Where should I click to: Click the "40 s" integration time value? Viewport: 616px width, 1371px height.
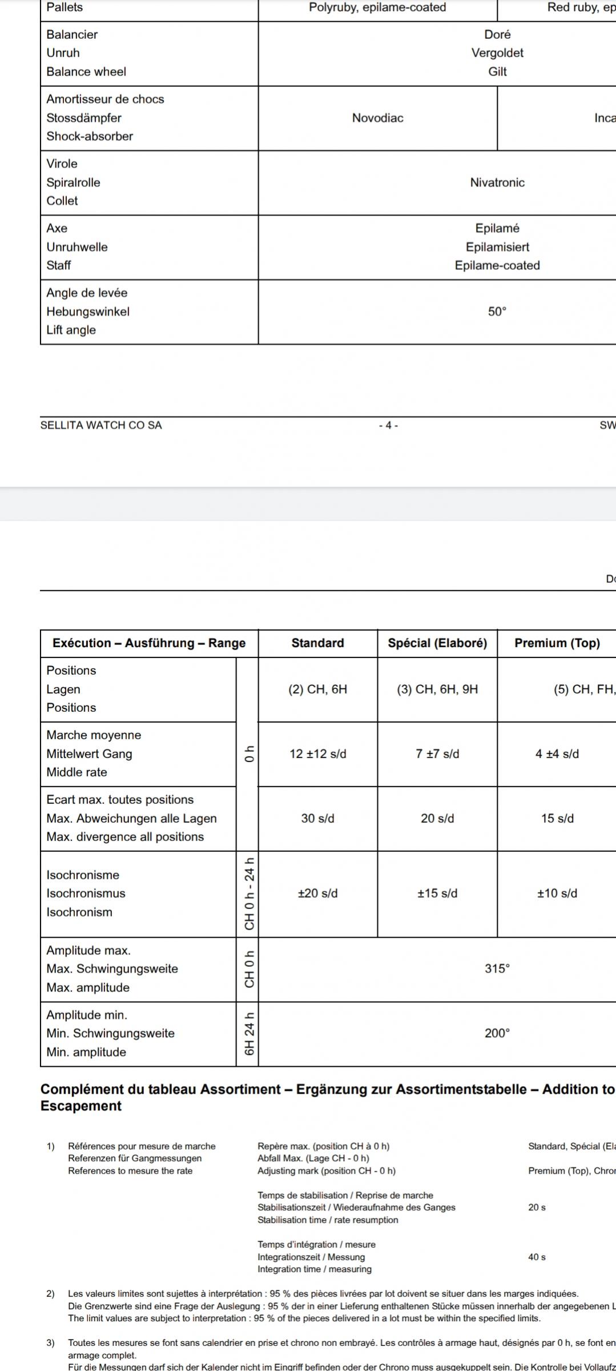[537, 1257]
